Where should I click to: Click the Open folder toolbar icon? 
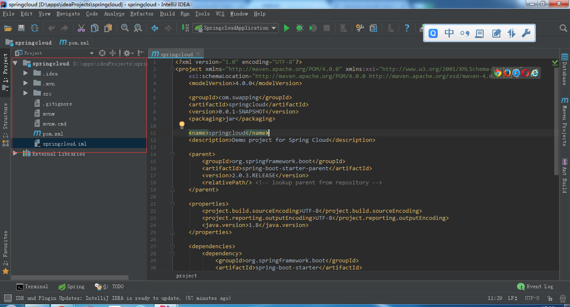pos(8,28)
